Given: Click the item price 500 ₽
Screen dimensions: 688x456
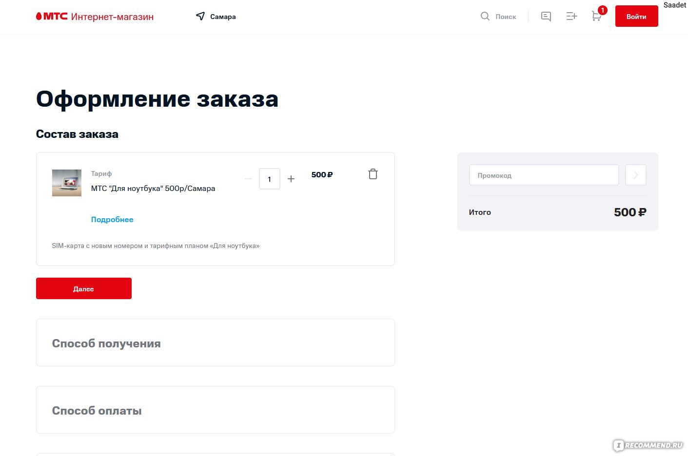Looking at the screenshot, I should click(322, 174).
